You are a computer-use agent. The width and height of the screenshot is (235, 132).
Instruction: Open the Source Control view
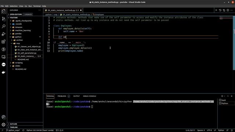click(4, 19)
